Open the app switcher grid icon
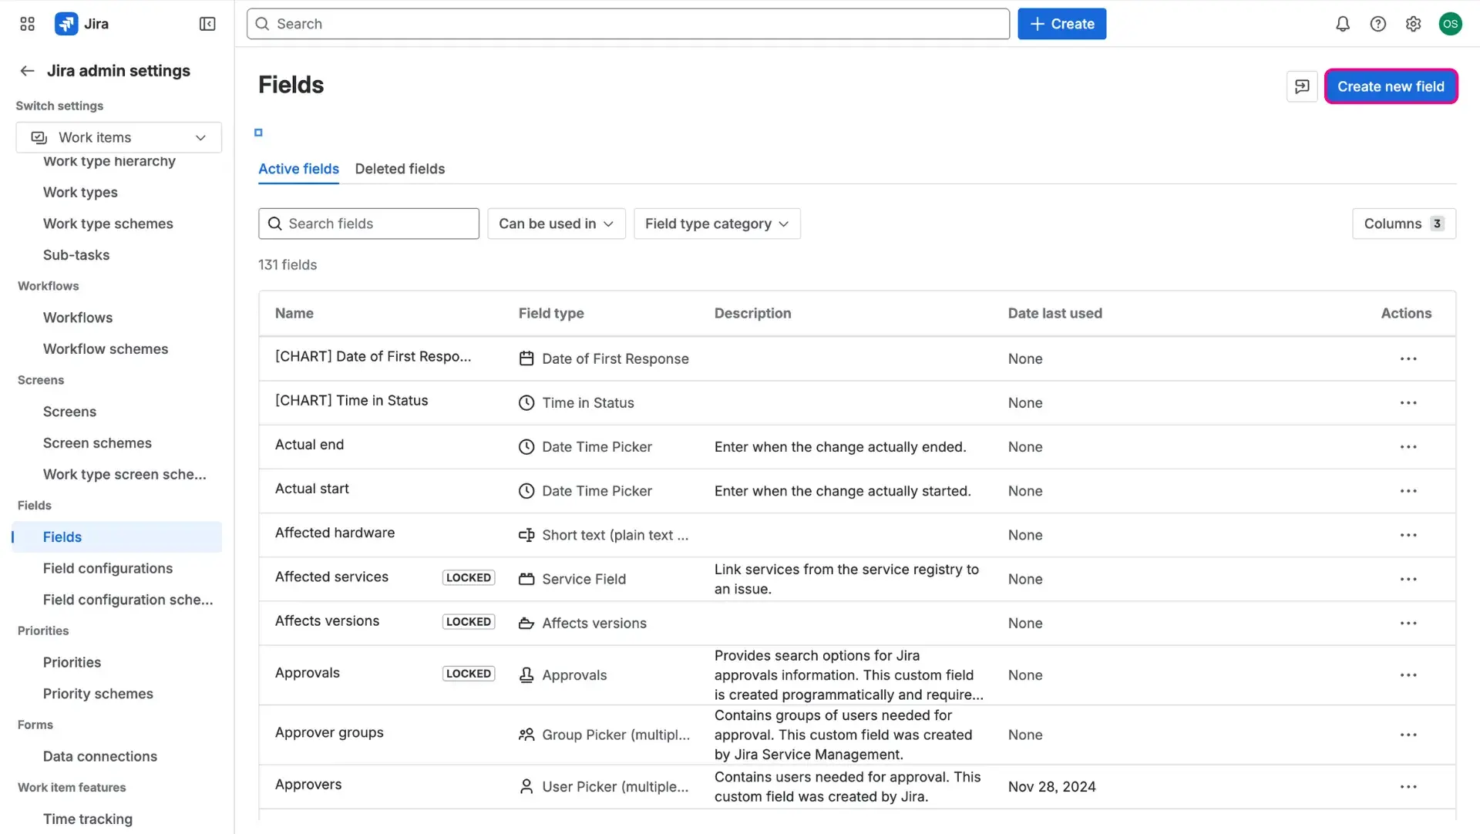 [26, 24]
